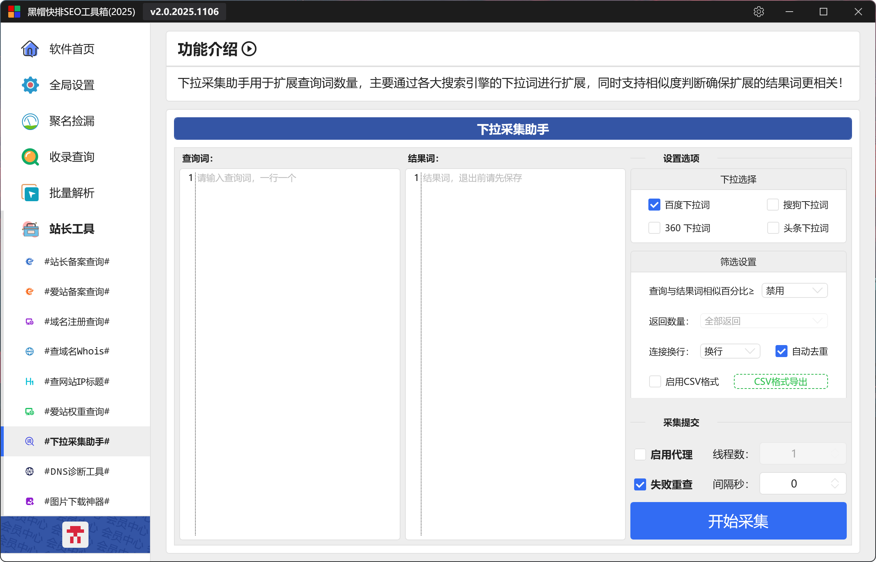This screenshot has height=562, width=876.
Task: Click the 收录查询 magnifier icon
Action: coord(30,157)
